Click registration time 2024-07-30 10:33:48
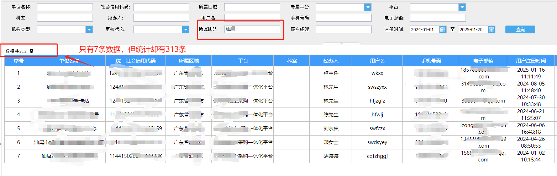Viewport: 557px width, 176px height. 531,101
